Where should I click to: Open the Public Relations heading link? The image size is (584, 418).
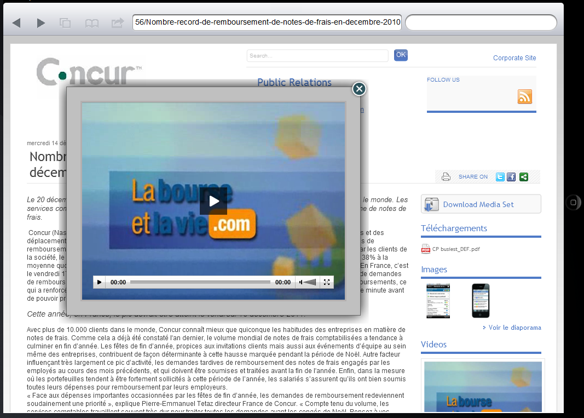point(294,82)
